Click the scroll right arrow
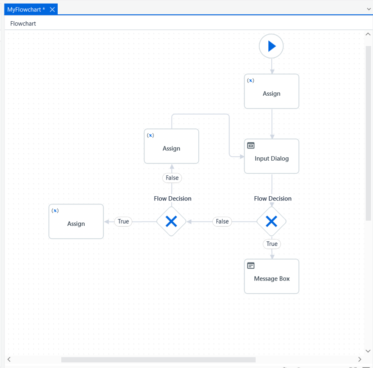The height and width of the screenshot is (368, 373). click(x=360, y=359)
